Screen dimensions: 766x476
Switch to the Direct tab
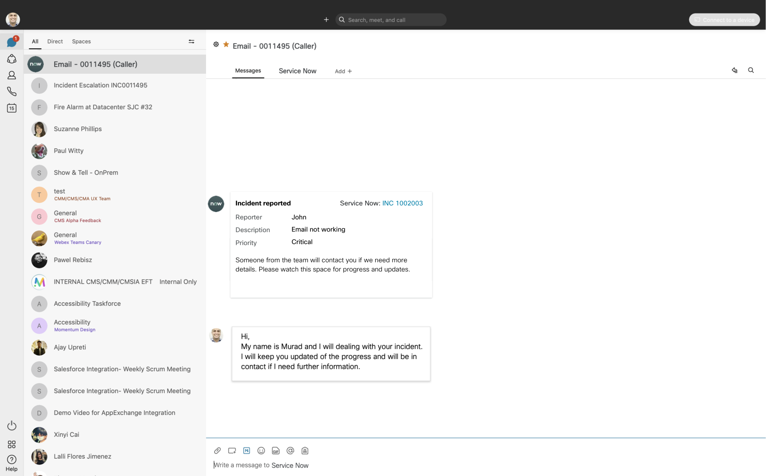[55, 42]
